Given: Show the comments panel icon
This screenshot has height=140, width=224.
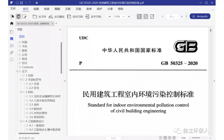Looking at the screenshot, I should point(11,46).
